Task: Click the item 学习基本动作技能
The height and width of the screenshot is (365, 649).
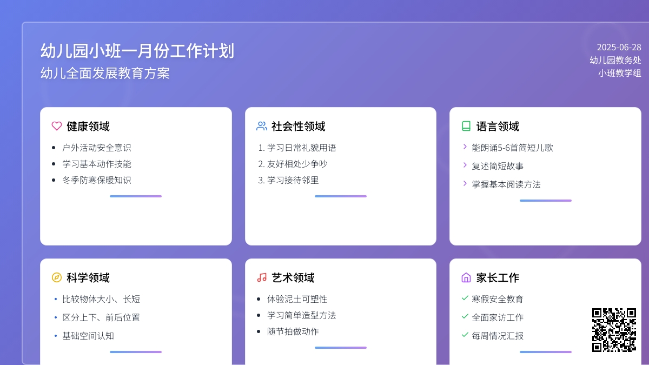Action: click(97, 164)
